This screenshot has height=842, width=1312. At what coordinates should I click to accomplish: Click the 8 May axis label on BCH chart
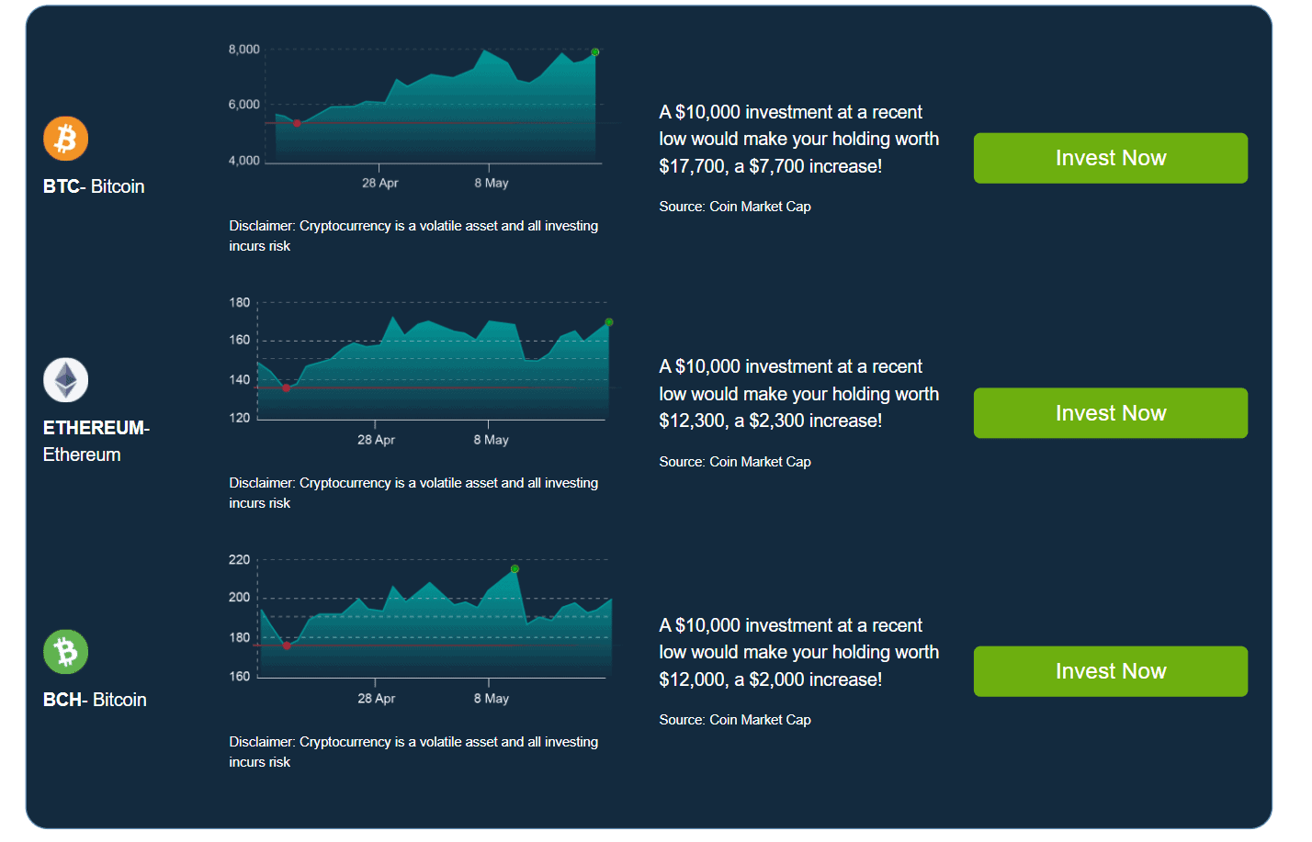tap(491, 698)
